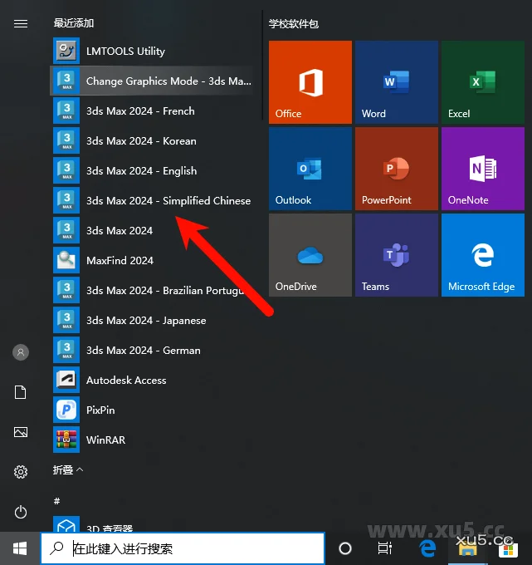Open PowerPoint tile
Viewport: 532px width, 565px height.
coord(396,169)
